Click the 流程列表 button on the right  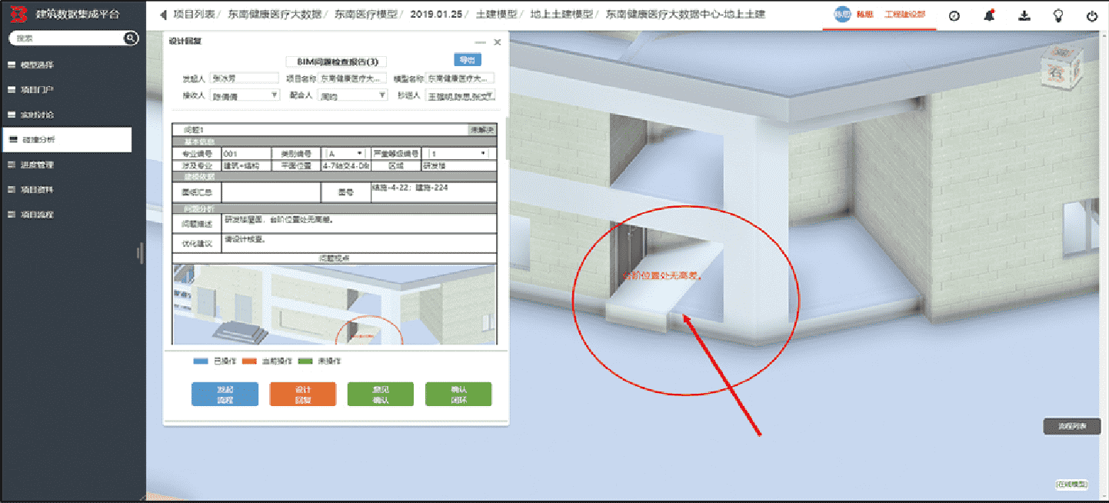point(1071,425)
